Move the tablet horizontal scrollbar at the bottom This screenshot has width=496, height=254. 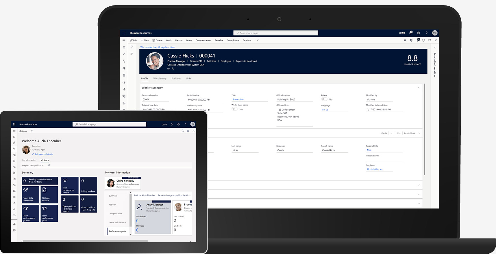tap(86, 241)
